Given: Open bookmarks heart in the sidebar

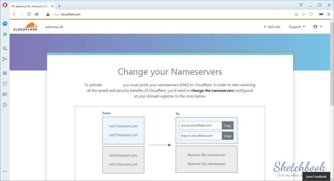Looking at the screenshot, I should (5, 84).
